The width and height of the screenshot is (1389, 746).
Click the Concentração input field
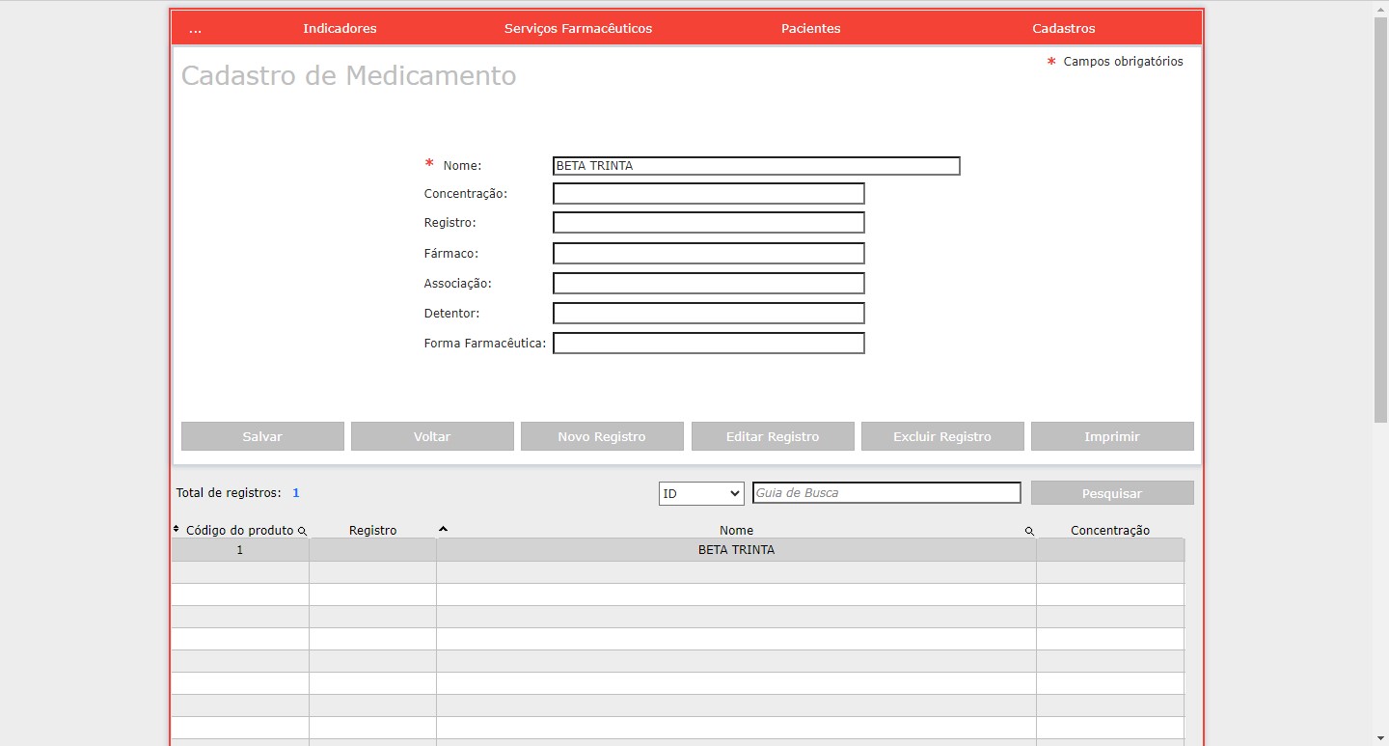709,194
